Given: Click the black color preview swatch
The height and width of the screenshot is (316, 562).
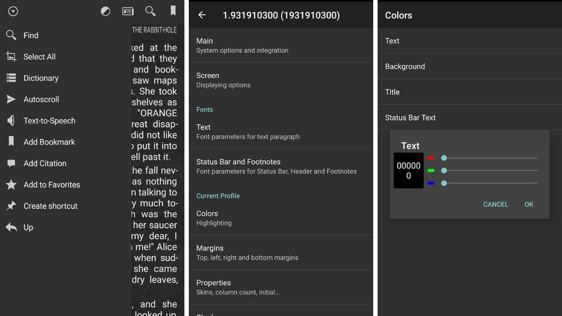Looking at the screenshot, I should pos(409,170).
